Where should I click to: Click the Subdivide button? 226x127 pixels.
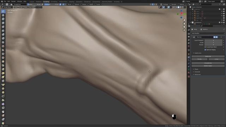208,56
